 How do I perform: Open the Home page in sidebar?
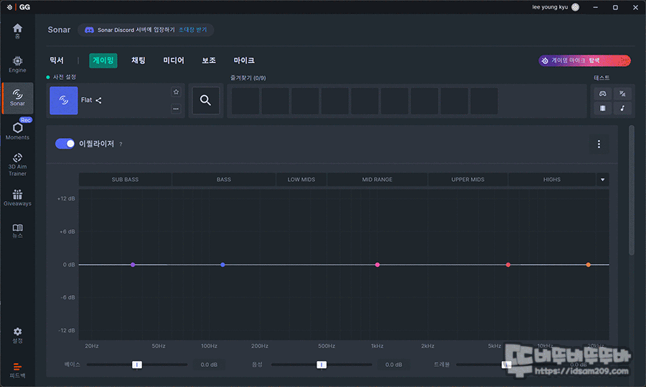pyautogui.click(x=17, y=30)
